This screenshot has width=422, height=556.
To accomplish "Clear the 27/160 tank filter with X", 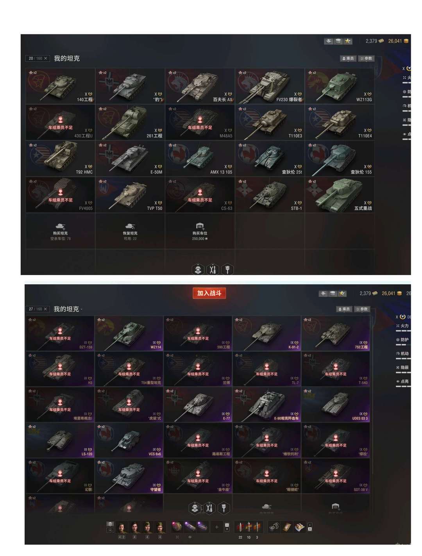I will (45, 309).
